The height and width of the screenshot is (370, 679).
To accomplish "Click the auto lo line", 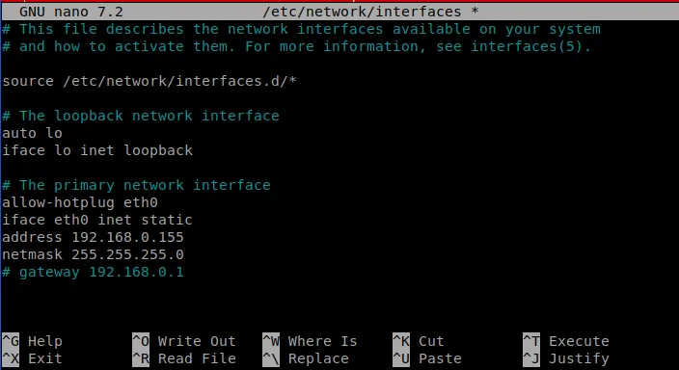I will (33, 133).
